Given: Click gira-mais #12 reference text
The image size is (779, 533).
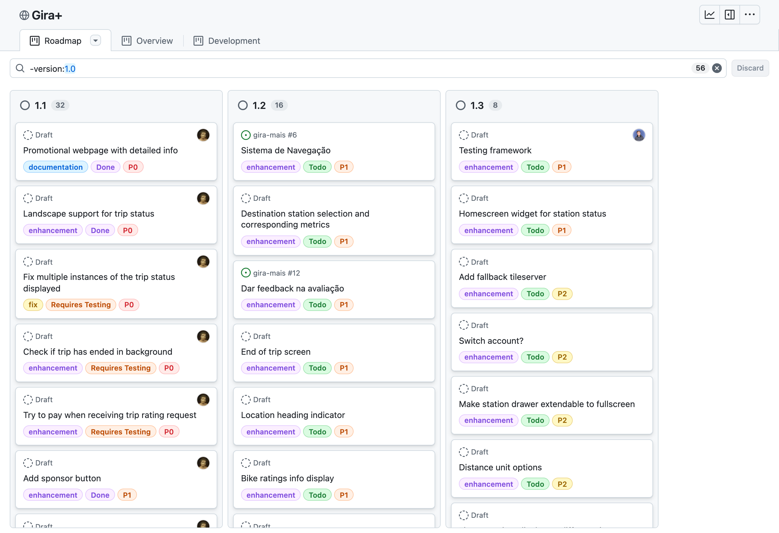Looking at the screenshot, I should (x=277, y=273).
